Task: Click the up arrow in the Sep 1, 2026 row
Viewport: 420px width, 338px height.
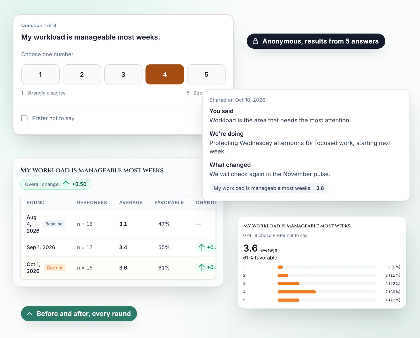Action: (x=202, y=247)
